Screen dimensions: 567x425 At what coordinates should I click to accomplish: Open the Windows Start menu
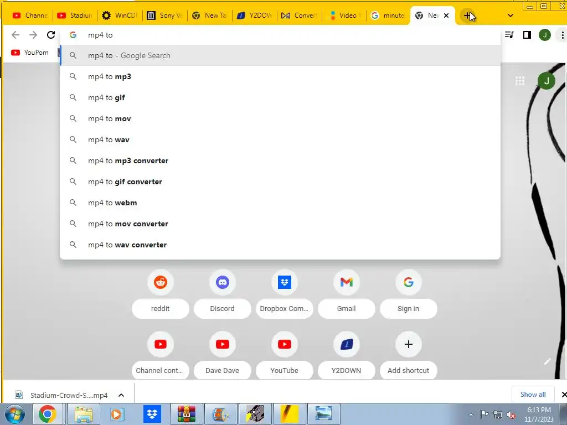click(x=15, y=414)
